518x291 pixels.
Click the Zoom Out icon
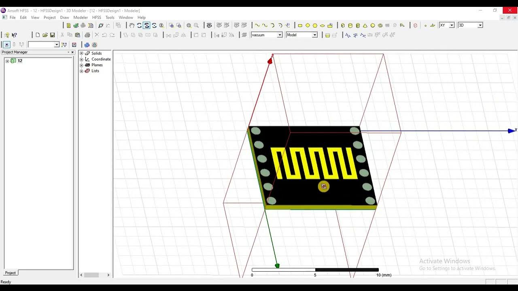pos(179,25)
